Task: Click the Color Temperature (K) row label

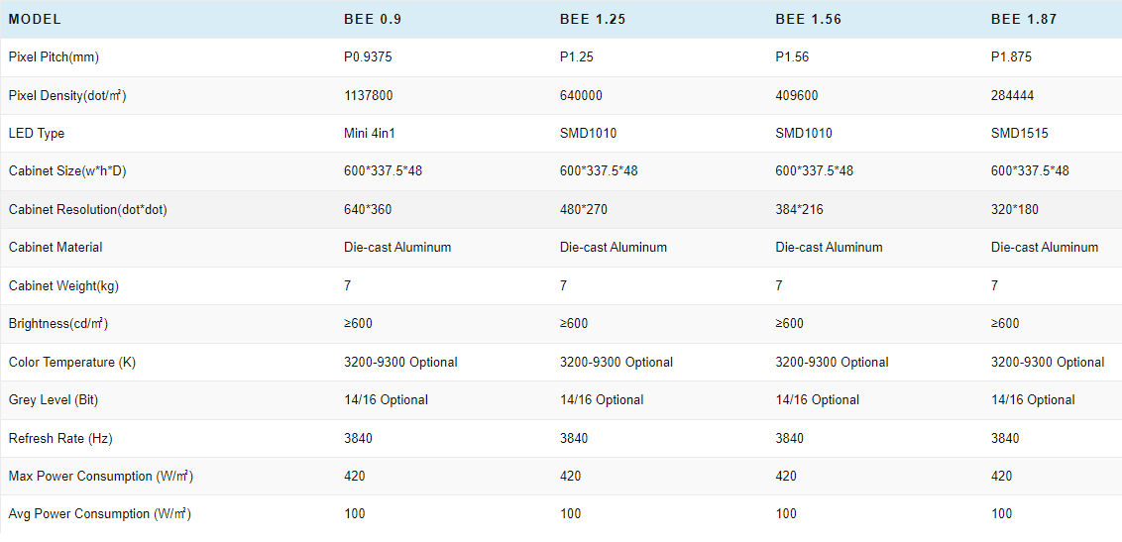Action: [x=72, y=362]
